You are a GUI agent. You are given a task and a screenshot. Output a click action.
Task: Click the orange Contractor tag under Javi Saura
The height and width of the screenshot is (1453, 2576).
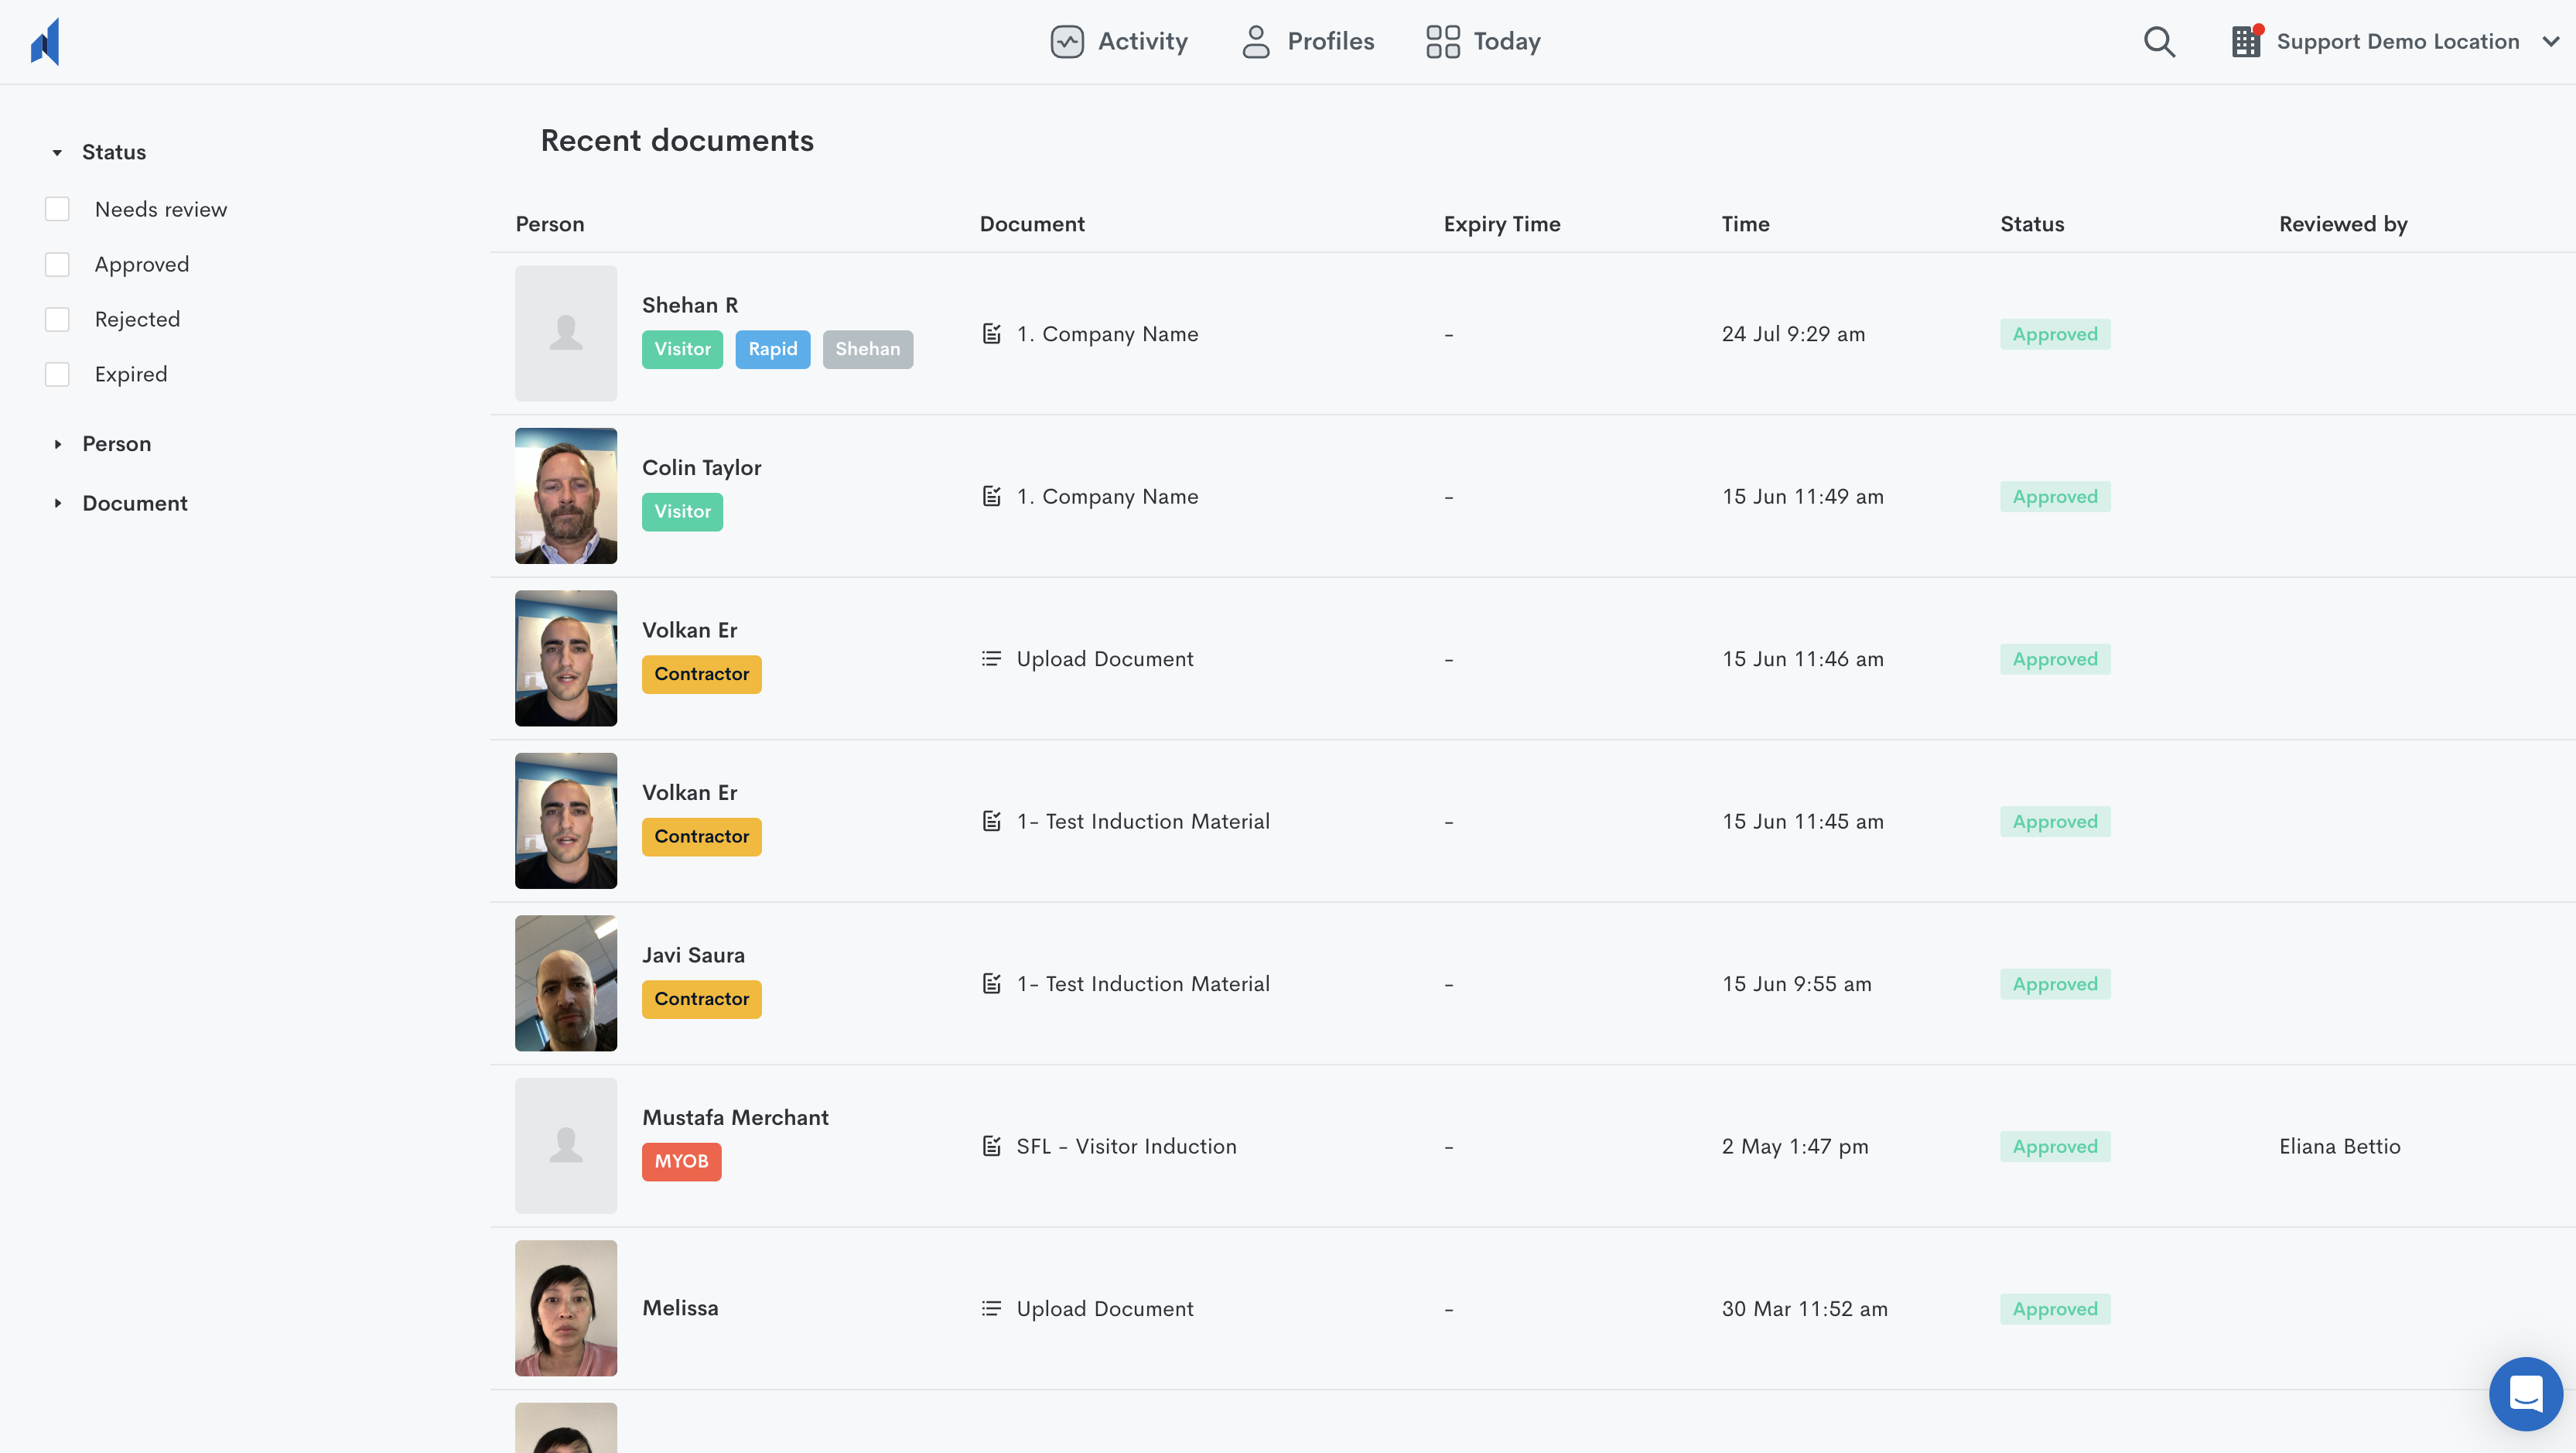[x=701, y=999]
